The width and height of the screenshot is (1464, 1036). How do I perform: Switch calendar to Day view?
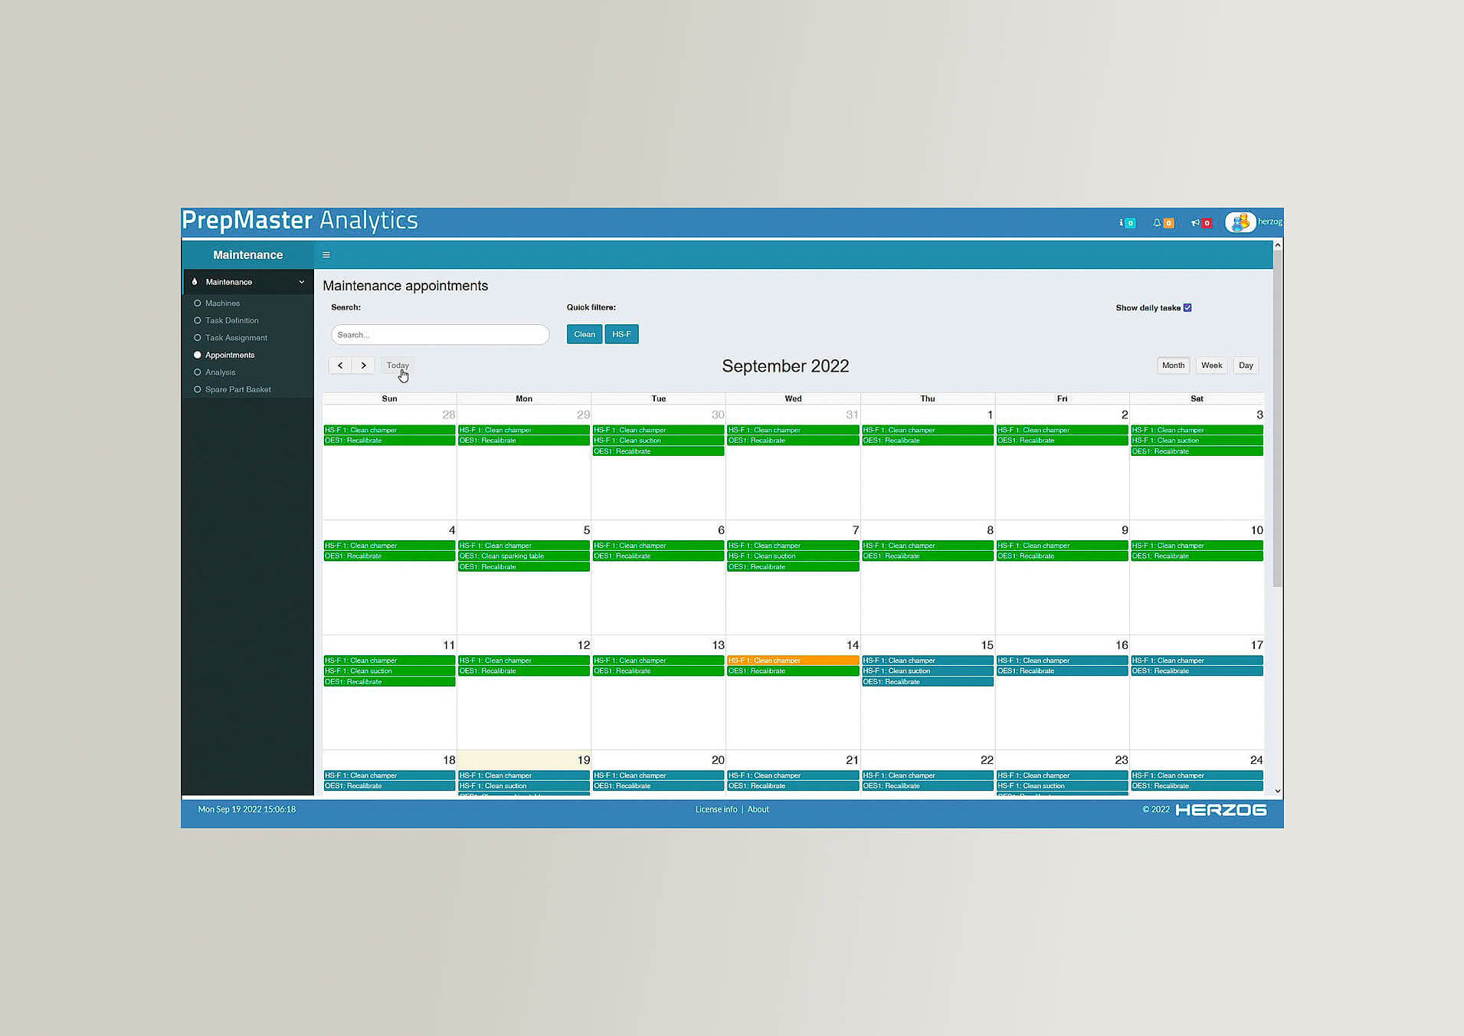coord(1246,366)
